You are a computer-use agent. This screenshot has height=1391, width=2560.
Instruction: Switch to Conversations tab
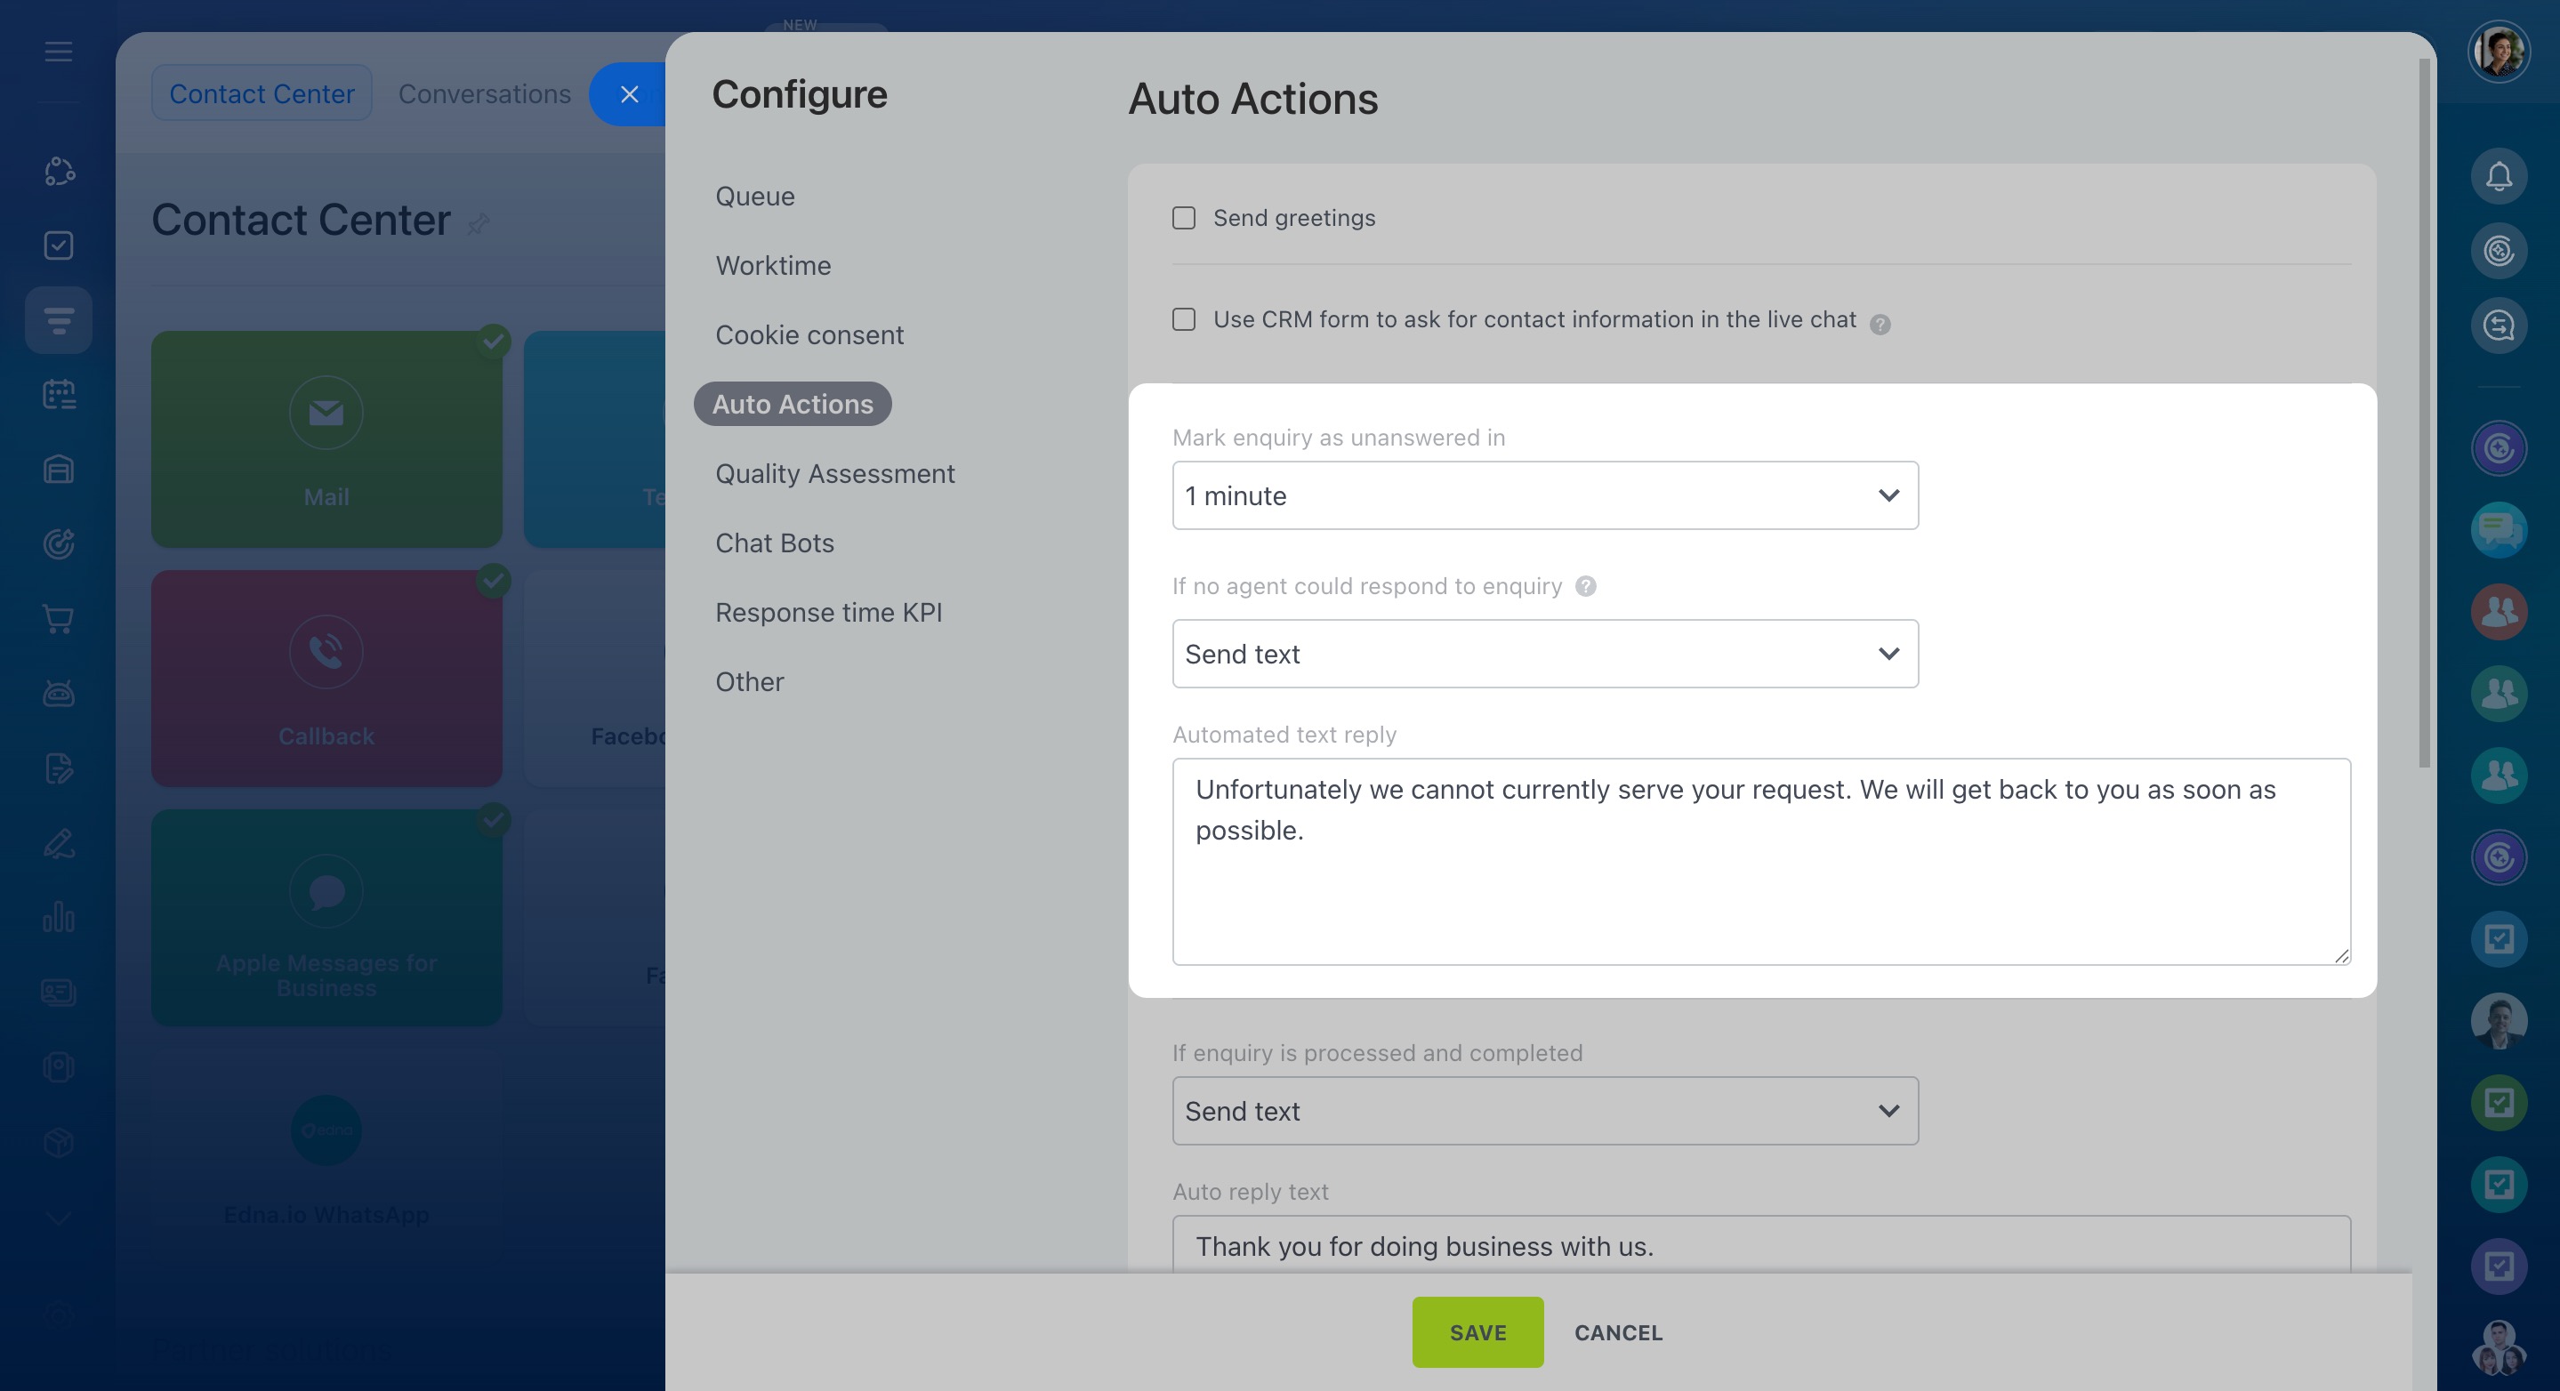[485, 93]
